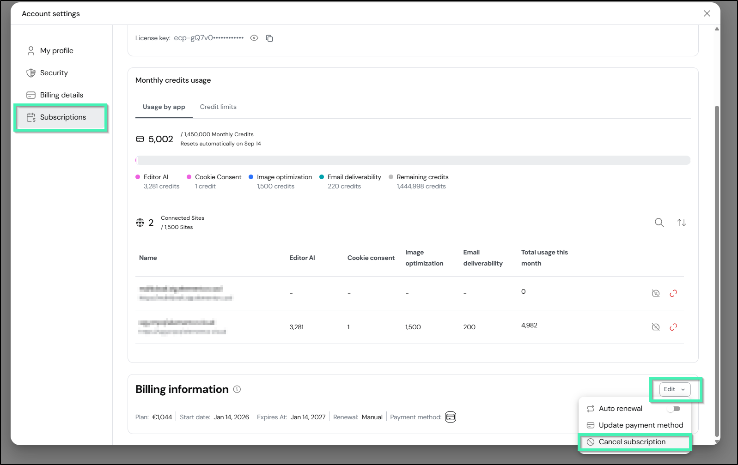Open the billing information info tooltip
Screen dimensions: 738x465
(x=237, y=389)
